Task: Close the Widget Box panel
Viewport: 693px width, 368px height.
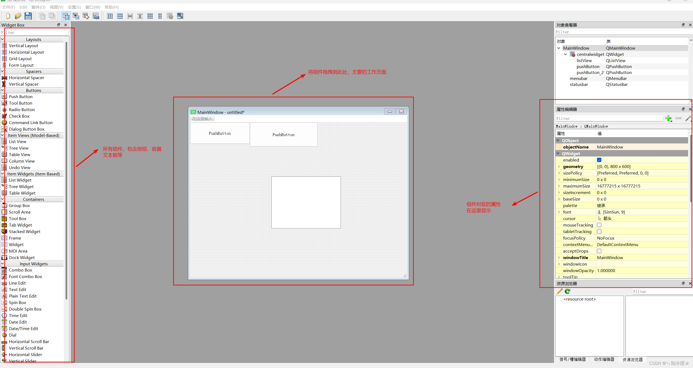Action: (x=66, y=25)
